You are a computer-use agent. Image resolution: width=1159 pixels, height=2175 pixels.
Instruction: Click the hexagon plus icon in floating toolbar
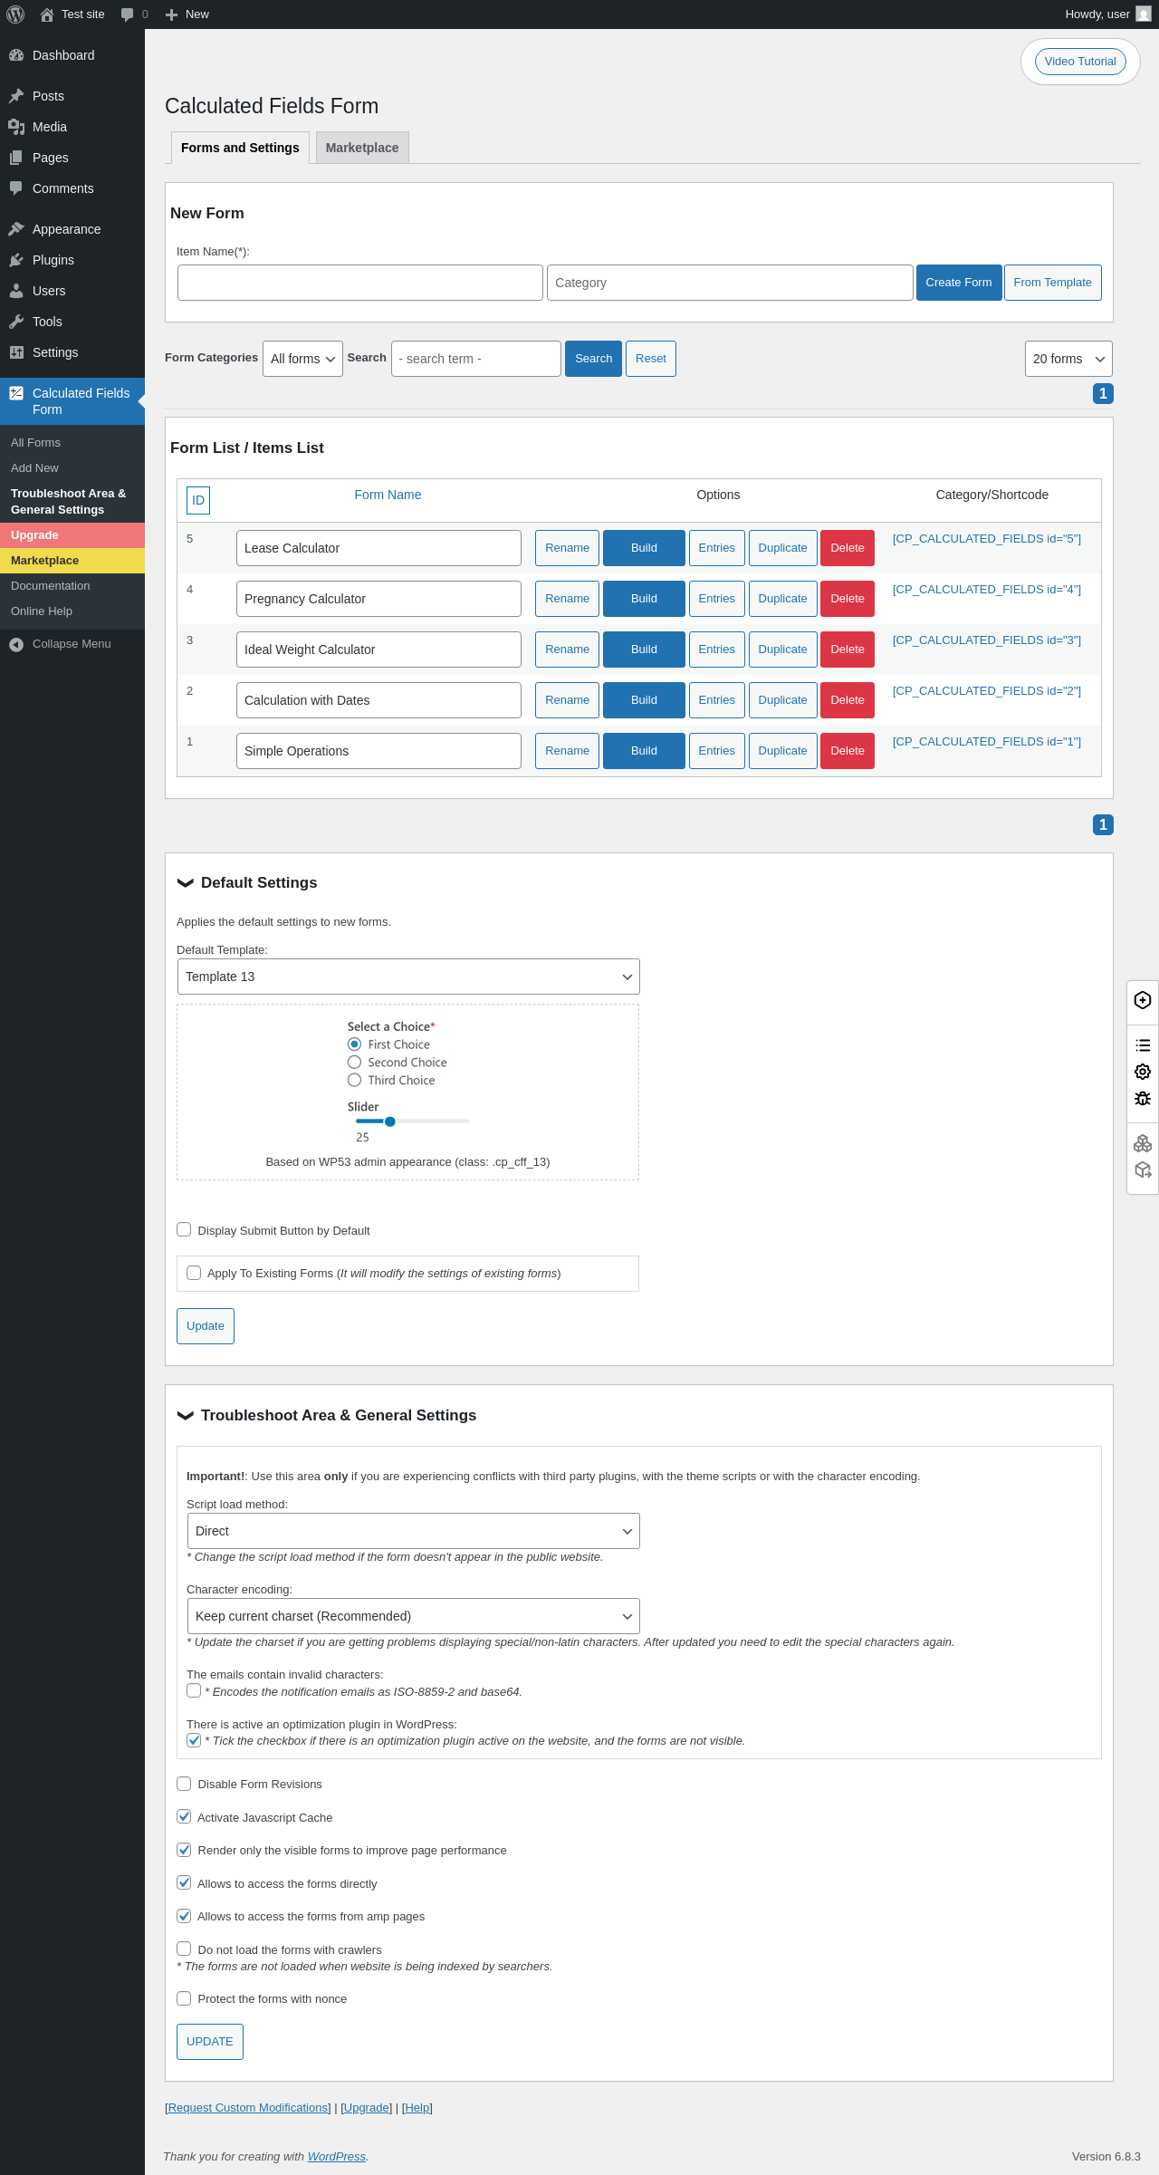point(1143,1000)
